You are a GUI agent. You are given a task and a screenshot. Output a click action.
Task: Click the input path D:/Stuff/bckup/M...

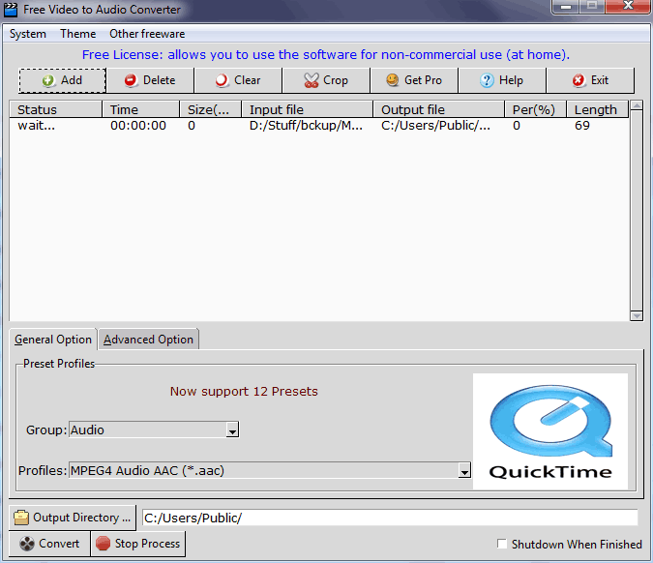(x=306, y=126)
